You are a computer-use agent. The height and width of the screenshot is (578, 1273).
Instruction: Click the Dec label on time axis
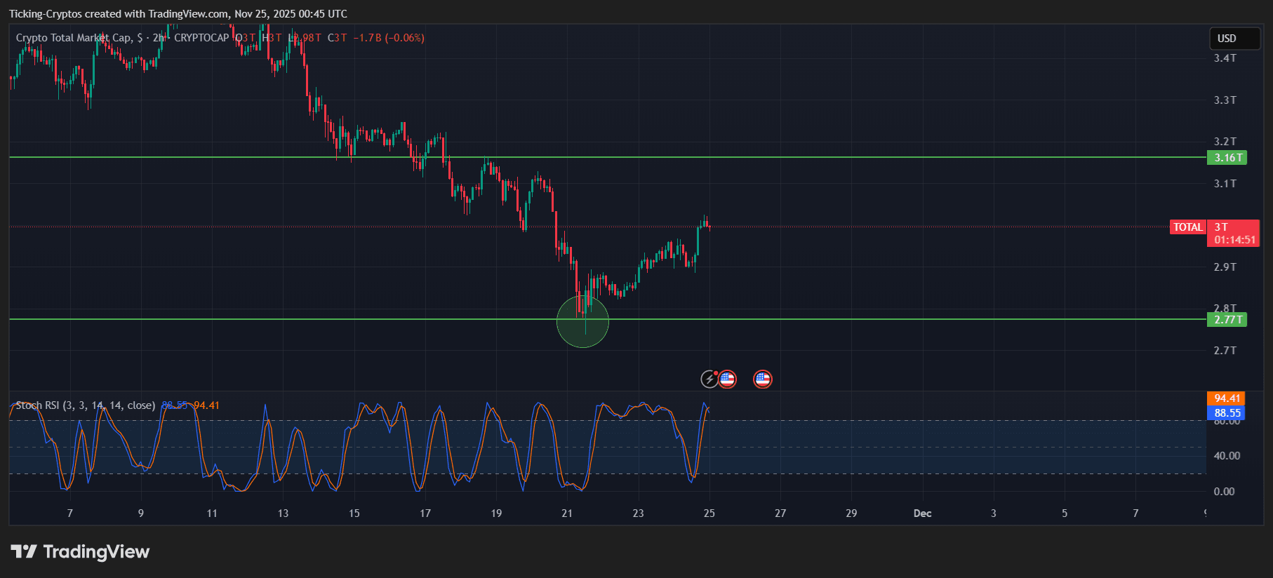[x=922, y=513]
